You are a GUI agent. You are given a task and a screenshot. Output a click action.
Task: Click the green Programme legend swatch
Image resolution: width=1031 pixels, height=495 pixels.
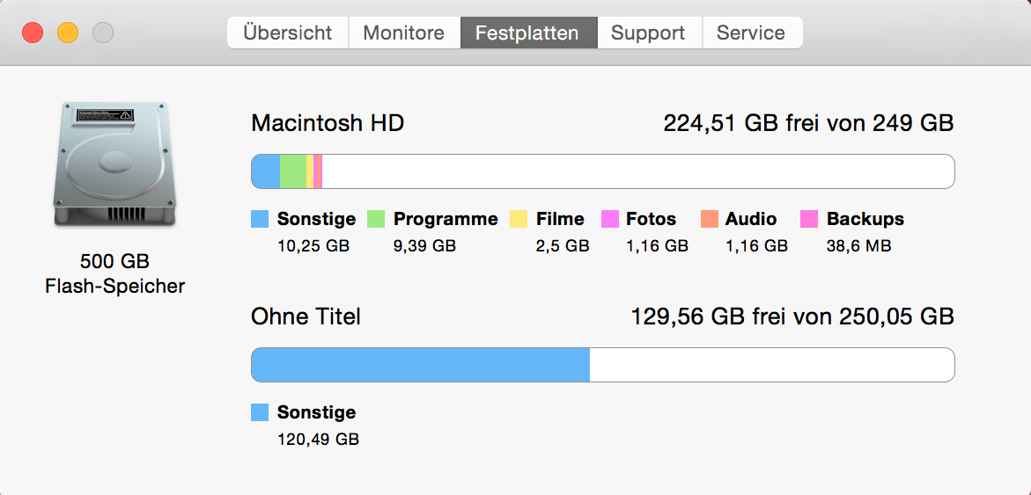pos(376,219)
